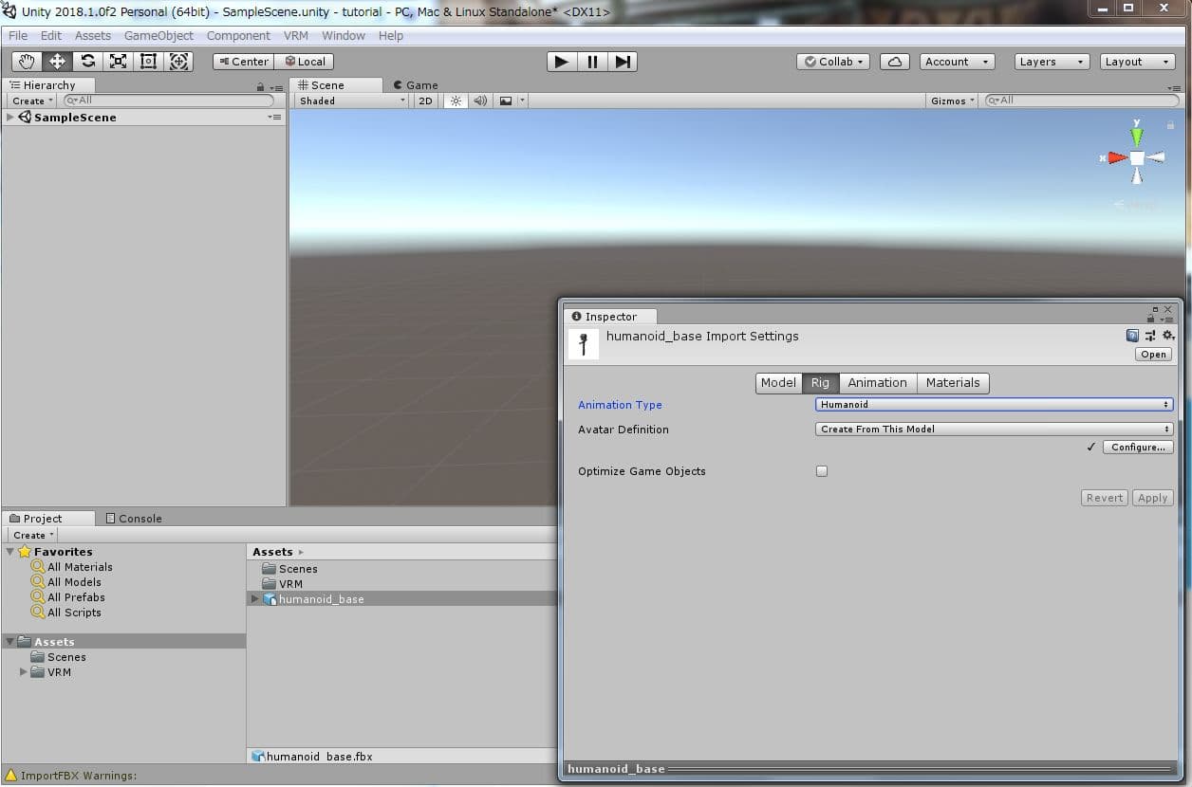Screen dimensions: 1192x787
Task: Open the Help menu
Action: pyautogui.click(x=391, y=35)
